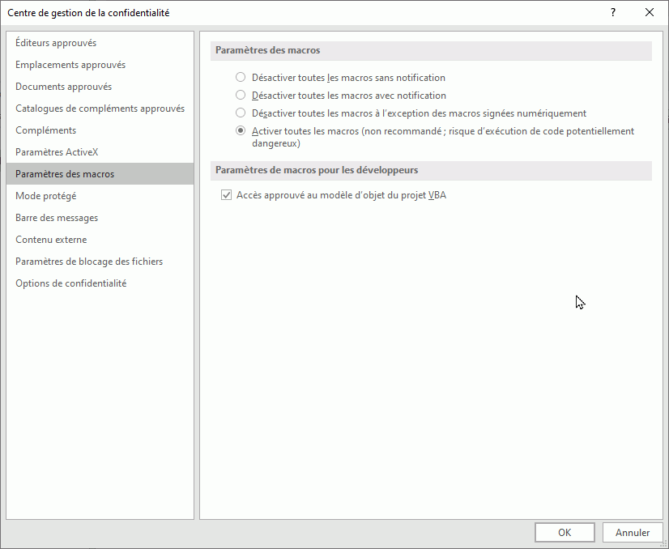Screen dimensions: 669x549
Task: Go to Documents approuvés
Action: pos(100,87)
